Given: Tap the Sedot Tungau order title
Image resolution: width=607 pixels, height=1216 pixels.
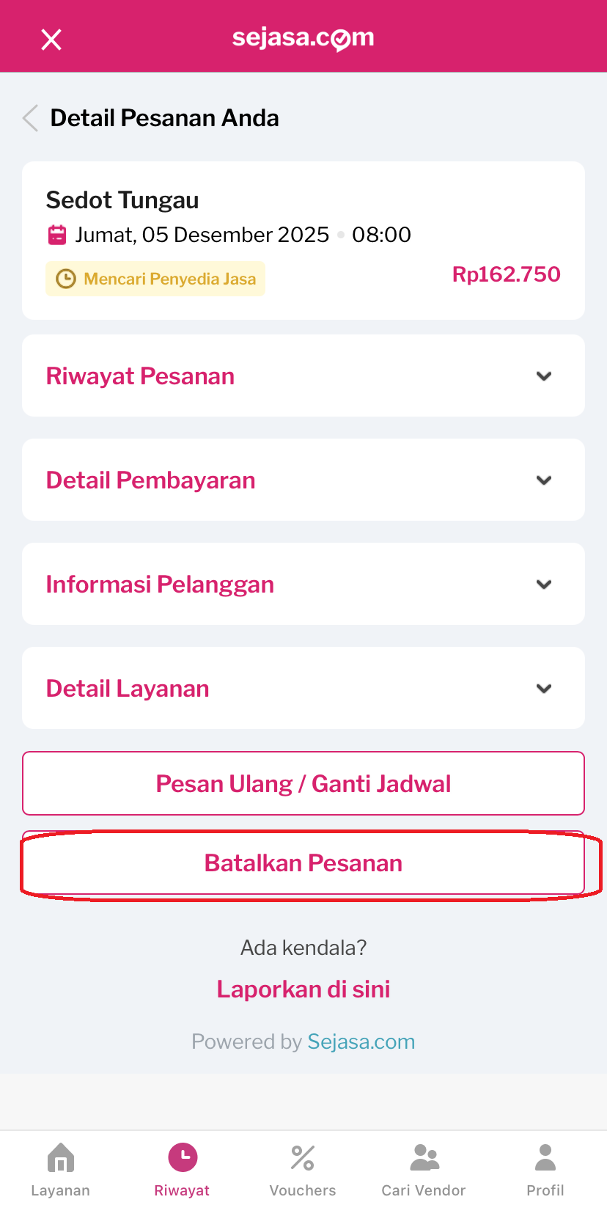Looking at the screenshot, I should 122,200.
